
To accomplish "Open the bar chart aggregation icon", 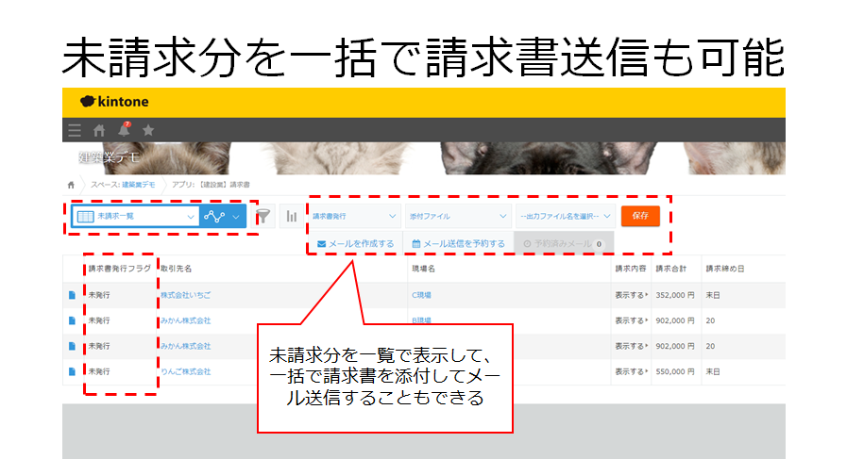I will [291, 216].
